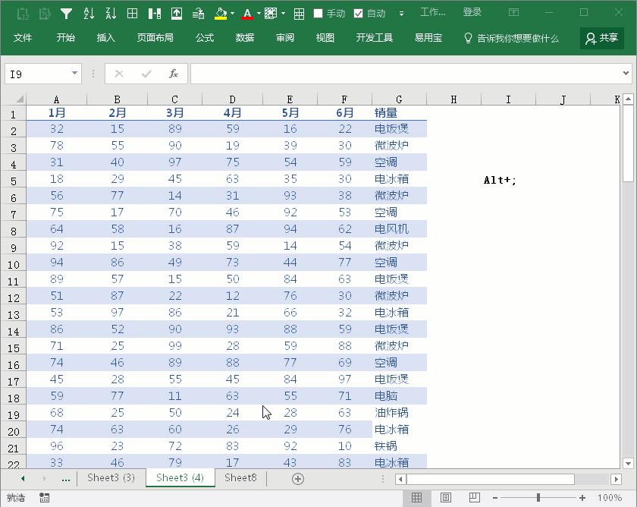Sort ascending with the A-Z icon
Screen dimensions: 637x507
pyautogui.click(x=89, y=13)
